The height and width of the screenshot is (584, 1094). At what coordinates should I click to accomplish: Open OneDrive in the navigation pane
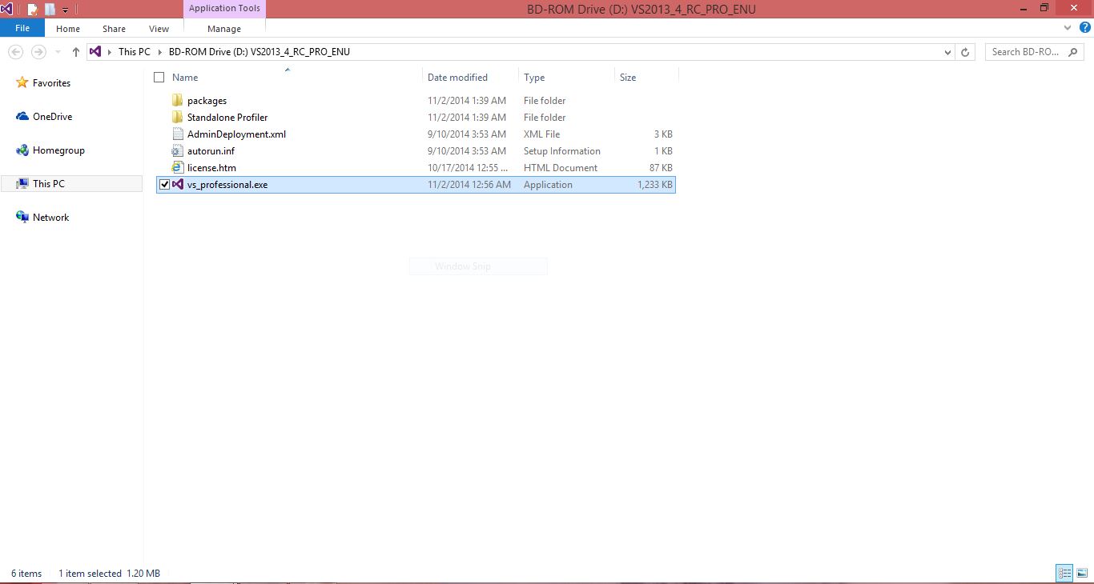point(52,117)
